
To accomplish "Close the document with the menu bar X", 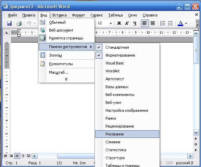I will 197,15.
